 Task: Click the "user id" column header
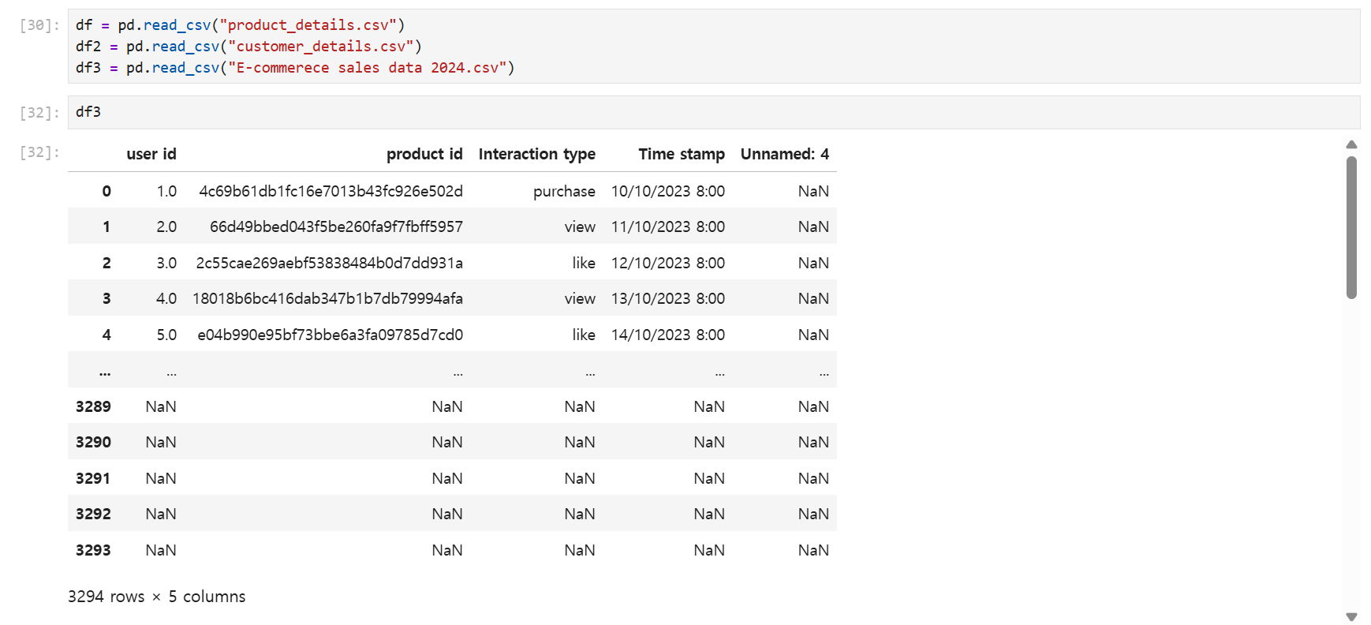[151, 154]
